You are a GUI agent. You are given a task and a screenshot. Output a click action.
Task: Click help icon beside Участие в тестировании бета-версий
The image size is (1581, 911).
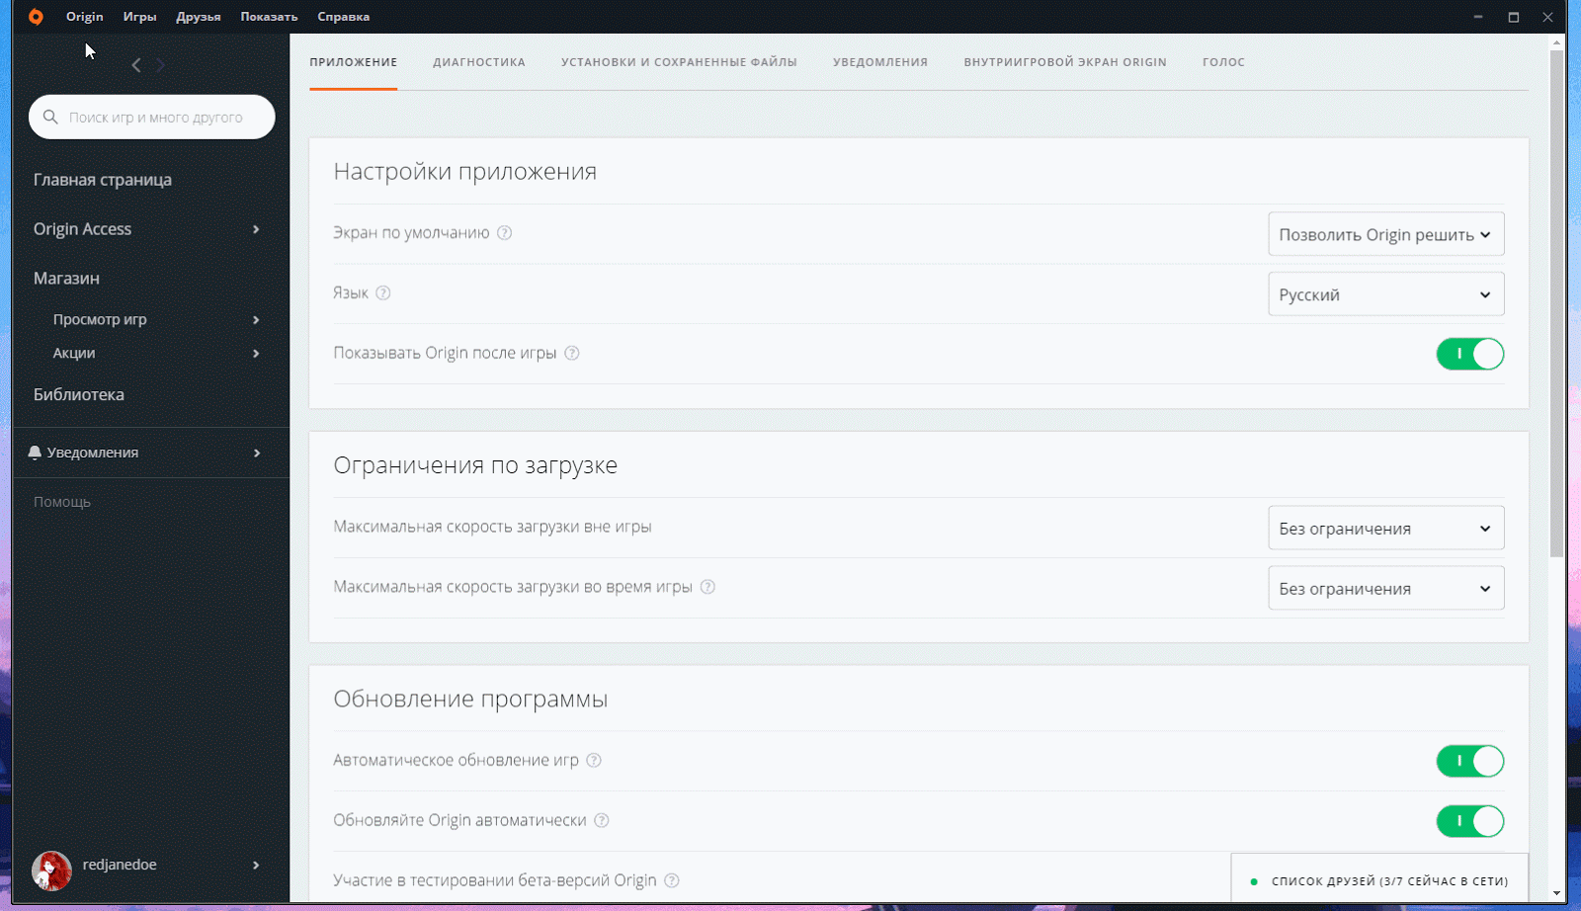672,879
